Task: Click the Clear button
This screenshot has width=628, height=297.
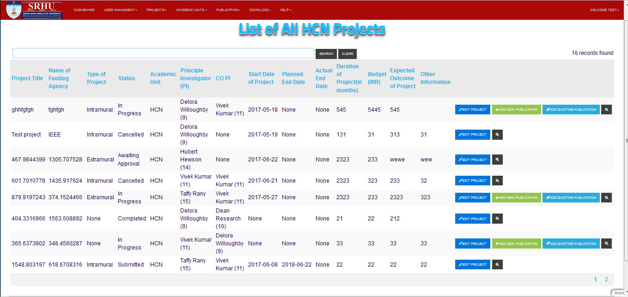Action: pyautogui.click(x=348, y=54)
